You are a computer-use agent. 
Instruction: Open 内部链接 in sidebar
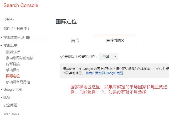tap(13, 64)
